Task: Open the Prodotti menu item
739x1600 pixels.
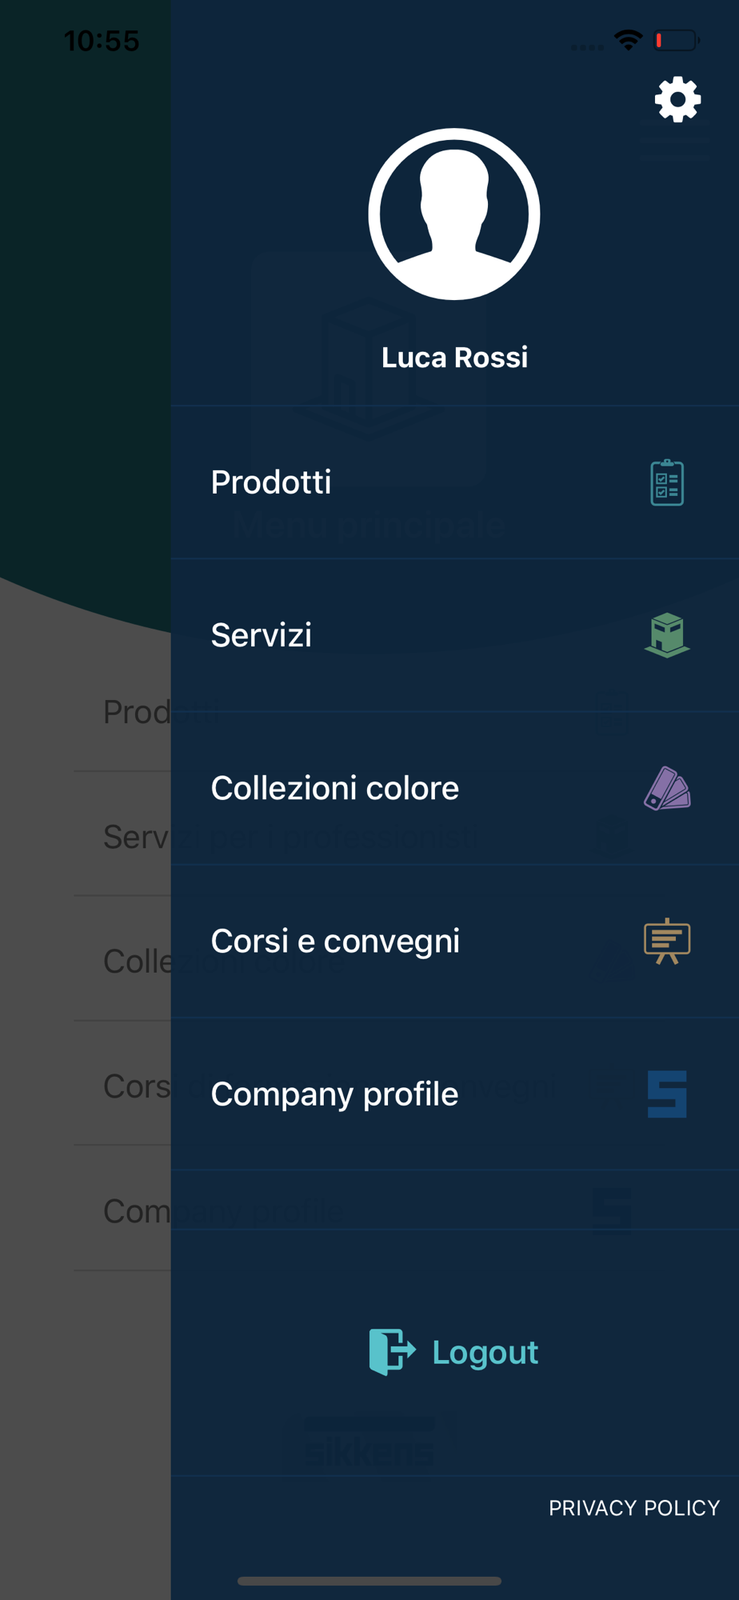Action: 271,482
